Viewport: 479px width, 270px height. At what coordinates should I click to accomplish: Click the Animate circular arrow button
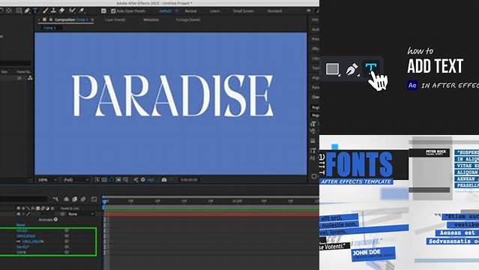click(x=55, y=219)
